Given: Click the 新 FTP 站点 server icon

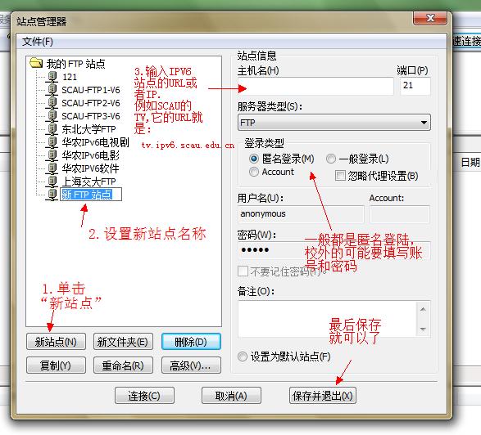Looking at the screenshot, I should [x=52, y=195].
